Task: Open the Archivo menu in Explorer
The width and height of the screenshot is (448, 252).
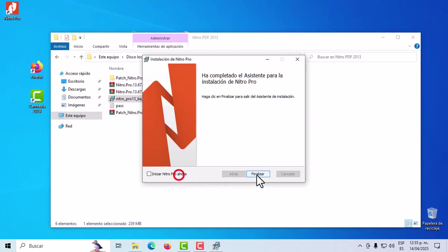Action: pyautogui.click(x=60, y=46)
